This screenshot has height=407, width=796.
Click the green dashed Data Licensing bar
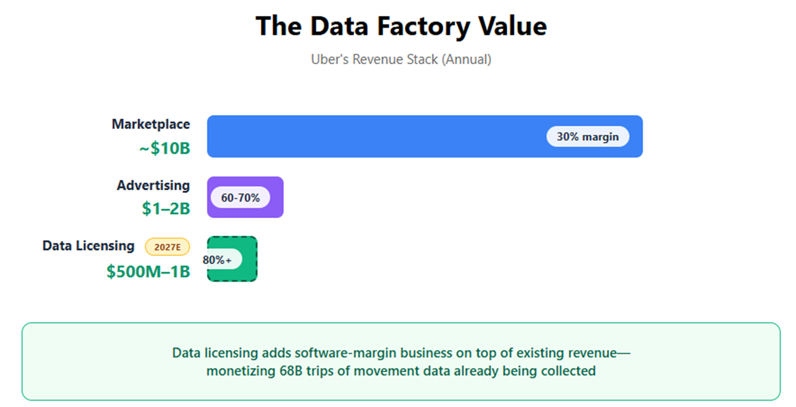click(x=232, y=259)
